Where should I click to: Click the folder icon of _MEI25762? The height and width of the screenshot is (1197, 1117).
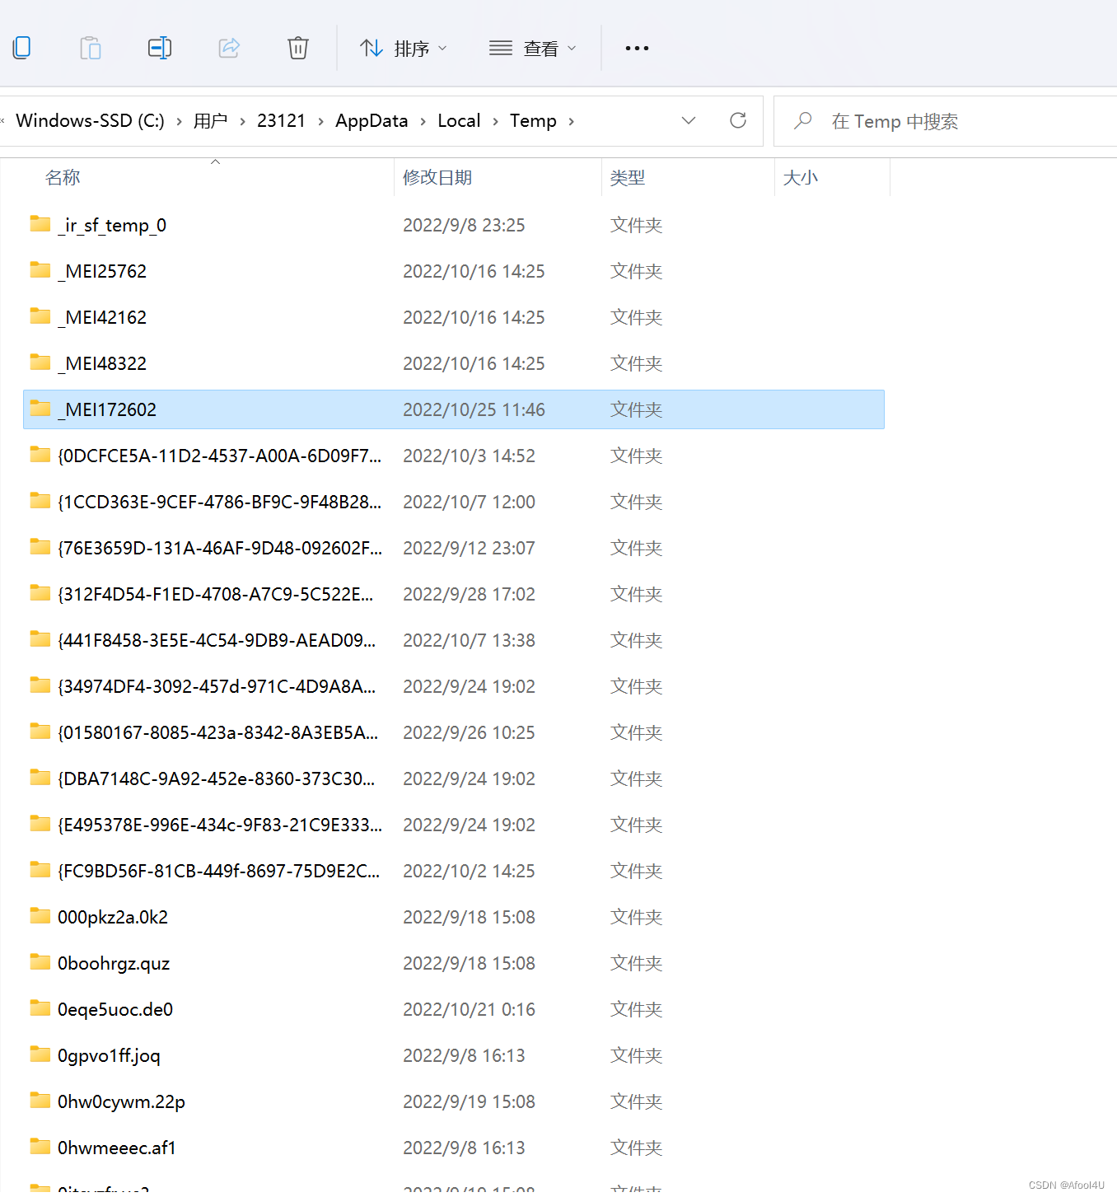(40, 270)
